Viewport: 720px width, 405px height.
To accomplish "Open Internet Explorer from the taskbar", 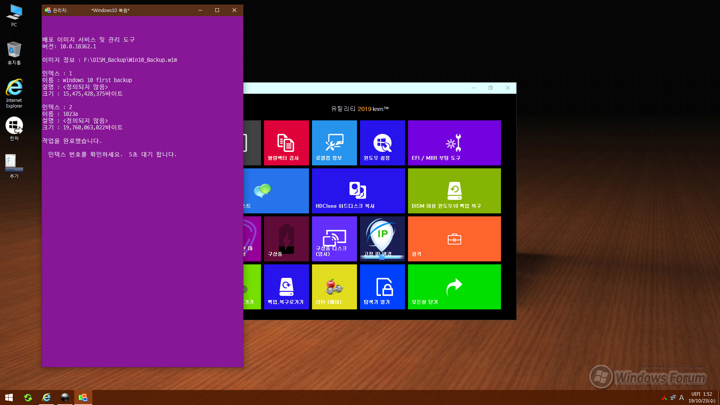I will (x=46, y=397).
